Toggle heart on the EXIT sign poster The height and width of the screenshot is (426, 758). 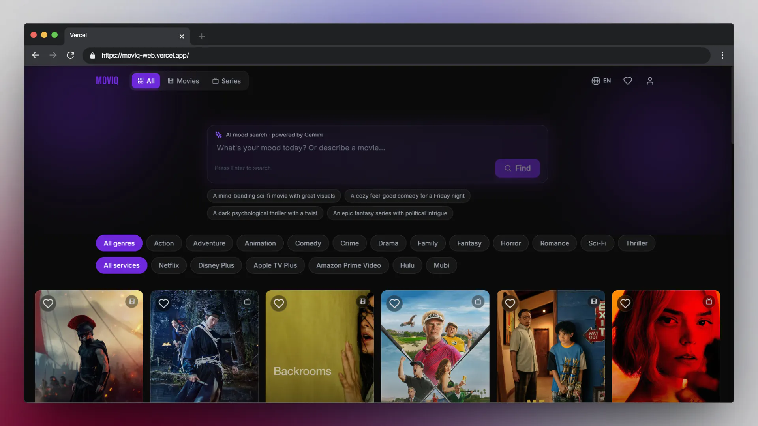click(x=510, y=303)
